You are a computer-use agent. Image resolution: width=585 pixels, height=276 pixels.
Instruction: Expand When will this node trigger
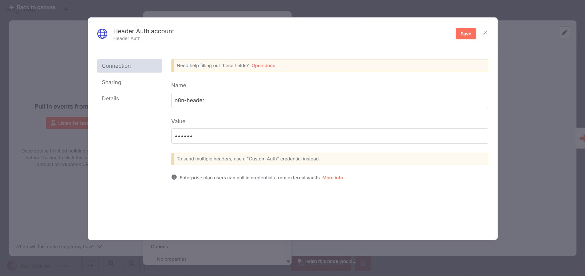[x=59, y=246]
